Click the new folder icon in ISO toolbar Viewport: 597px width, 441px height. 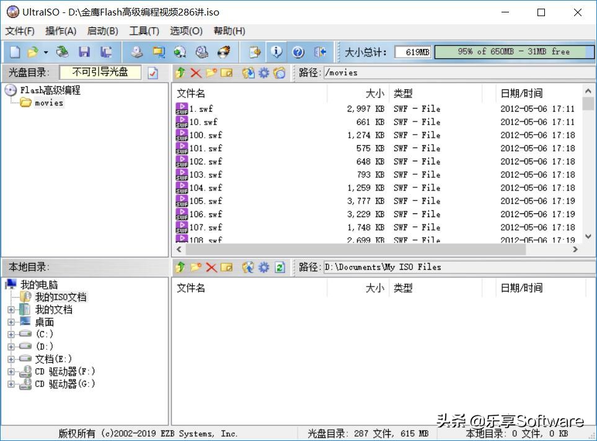211,73
